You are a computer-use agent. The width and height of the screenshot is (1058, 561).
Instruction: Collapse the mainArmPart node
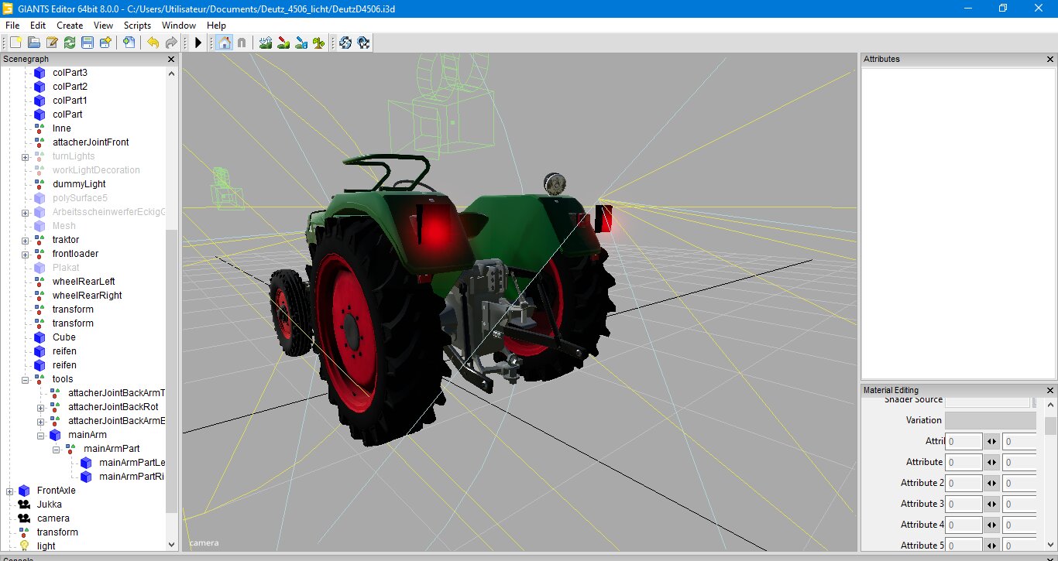tap(56, 449)
